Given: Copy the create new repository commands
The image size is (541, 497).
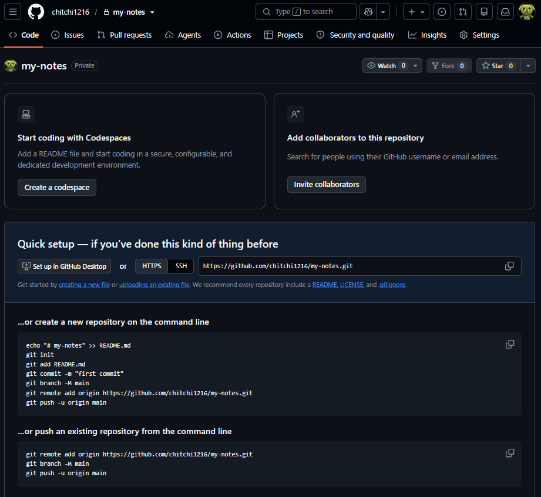Looking at the screenshot, I should (x=510, y=344).
